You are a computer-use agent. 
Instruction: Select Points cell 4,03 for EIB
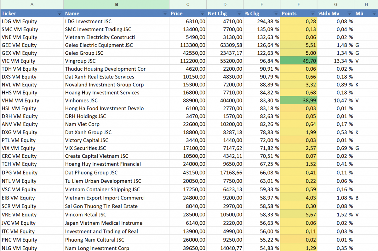click(299, 198)
